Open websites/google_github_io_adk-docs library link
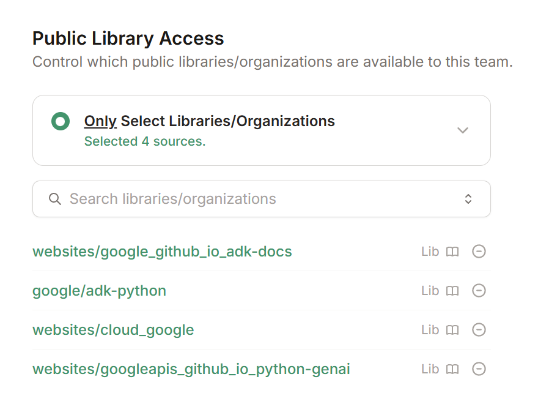 162,252
